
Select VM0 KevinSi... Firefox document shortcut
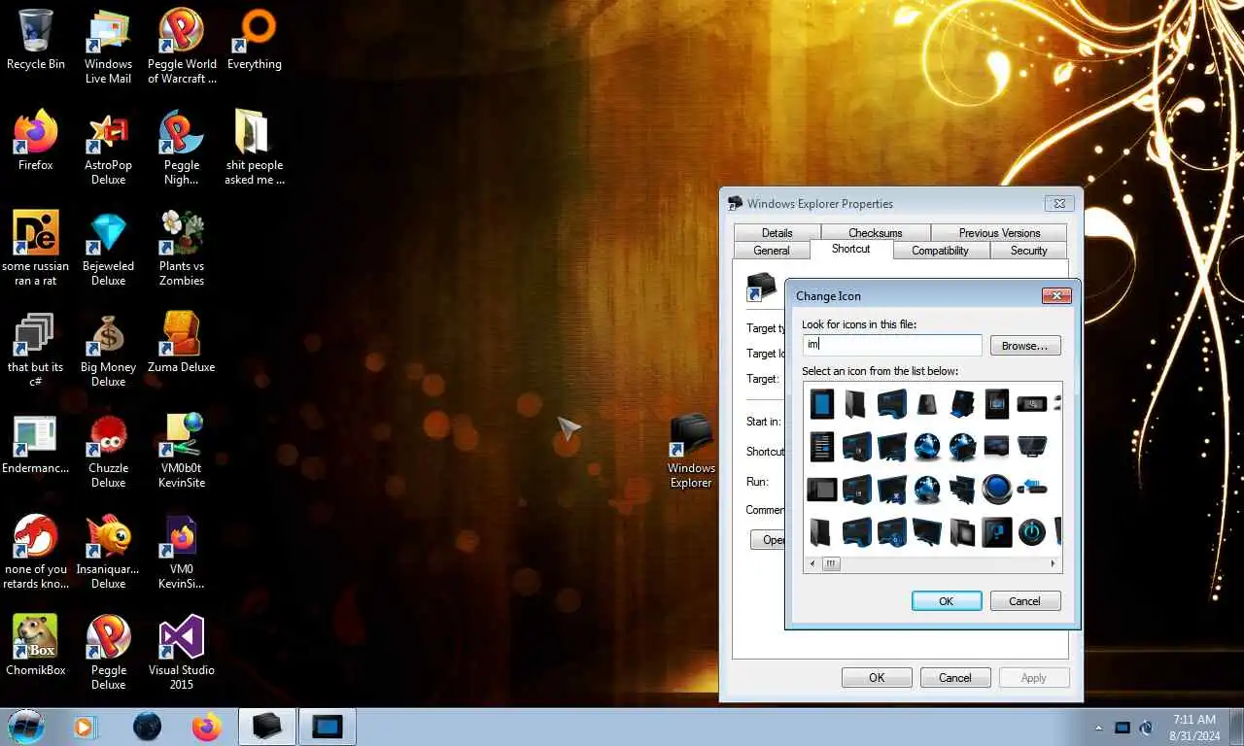(x=182, y=553)
